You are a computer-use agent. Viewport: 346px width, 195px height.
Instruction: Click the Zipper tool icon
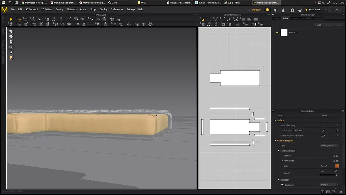pos(106,24)
